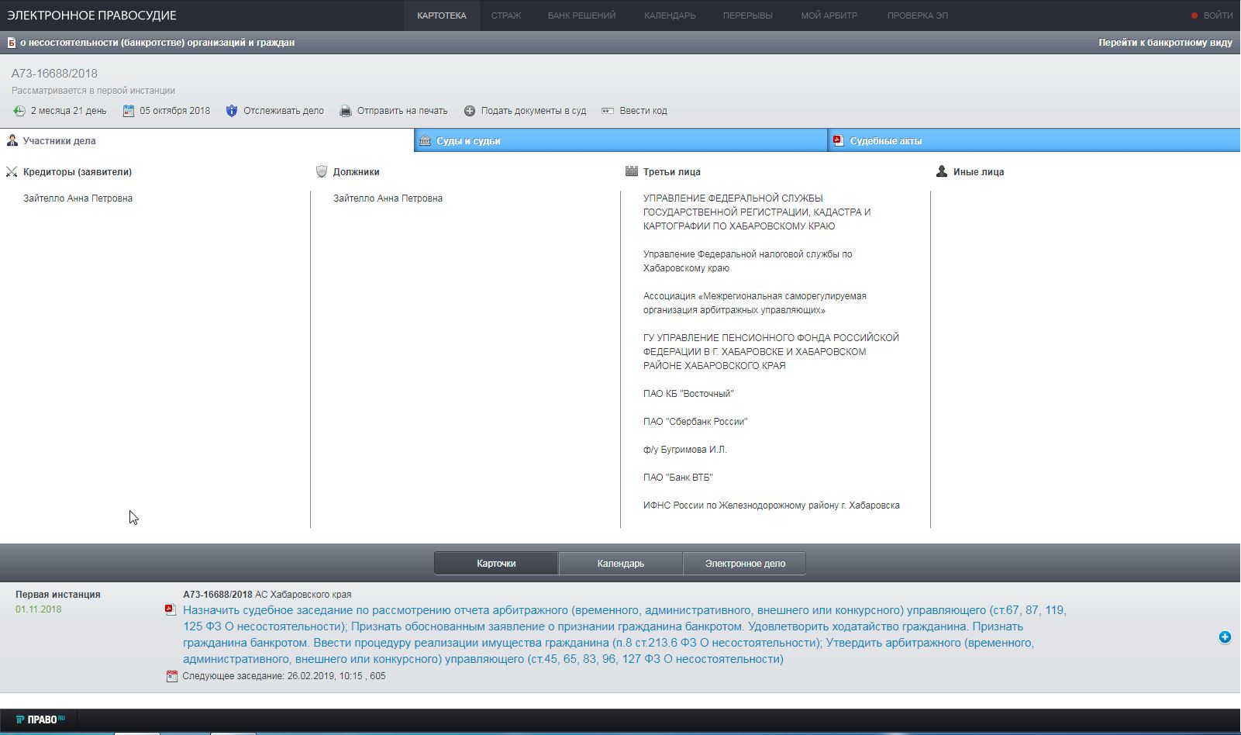Open the Судебные акты tab
The image size is (1241, 735).
pyautogui.click(x=885, y=141)
